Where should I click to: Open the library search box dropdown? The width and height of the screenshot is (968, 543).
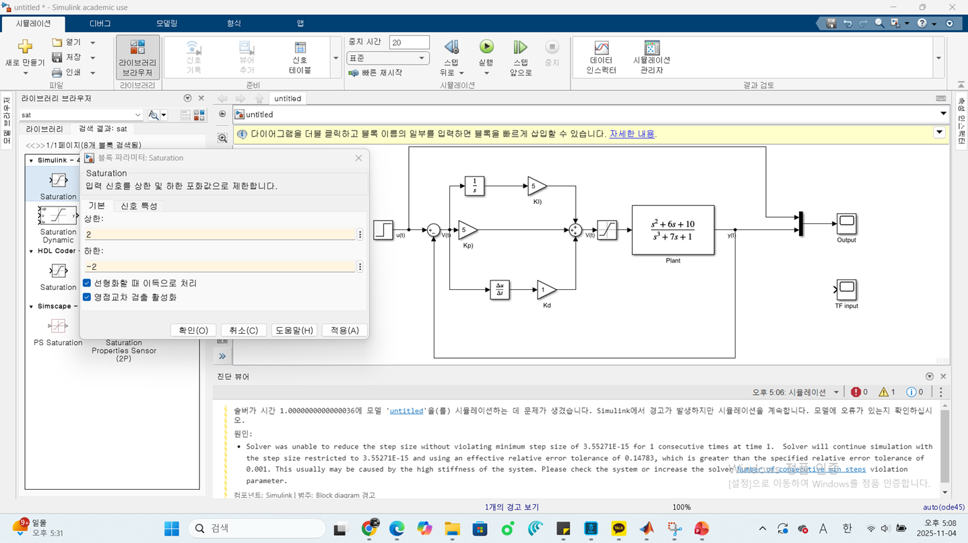click(137, 115)
